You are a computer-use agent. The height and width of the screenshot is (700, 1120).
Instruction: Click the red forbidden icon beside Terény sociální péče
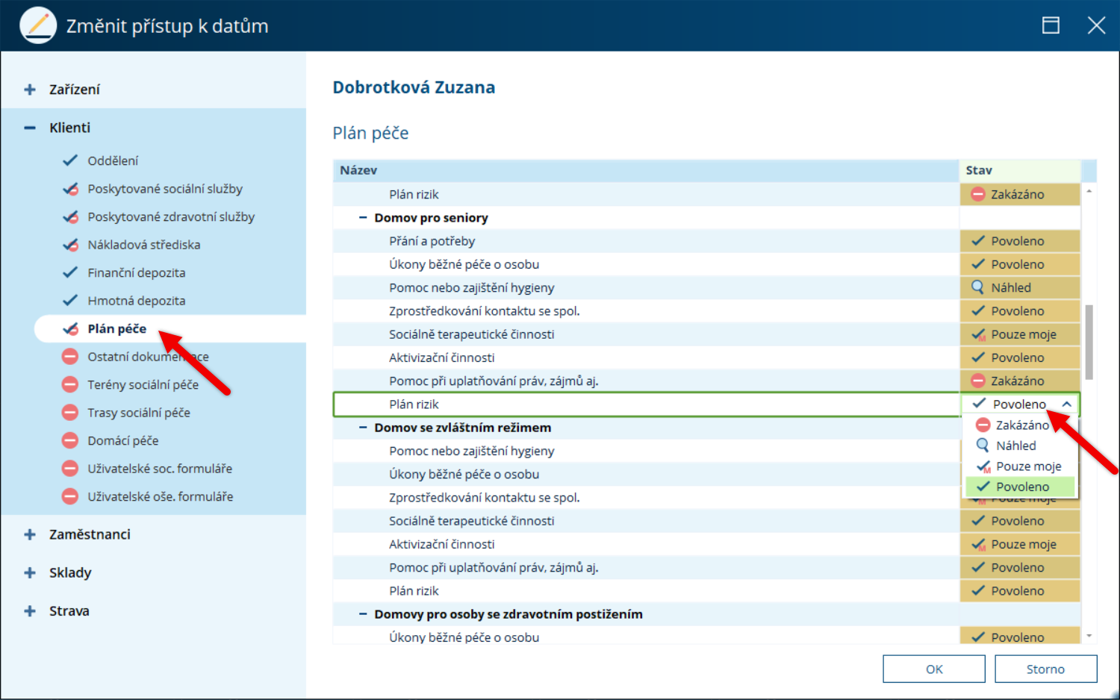(x=70, y=384)
